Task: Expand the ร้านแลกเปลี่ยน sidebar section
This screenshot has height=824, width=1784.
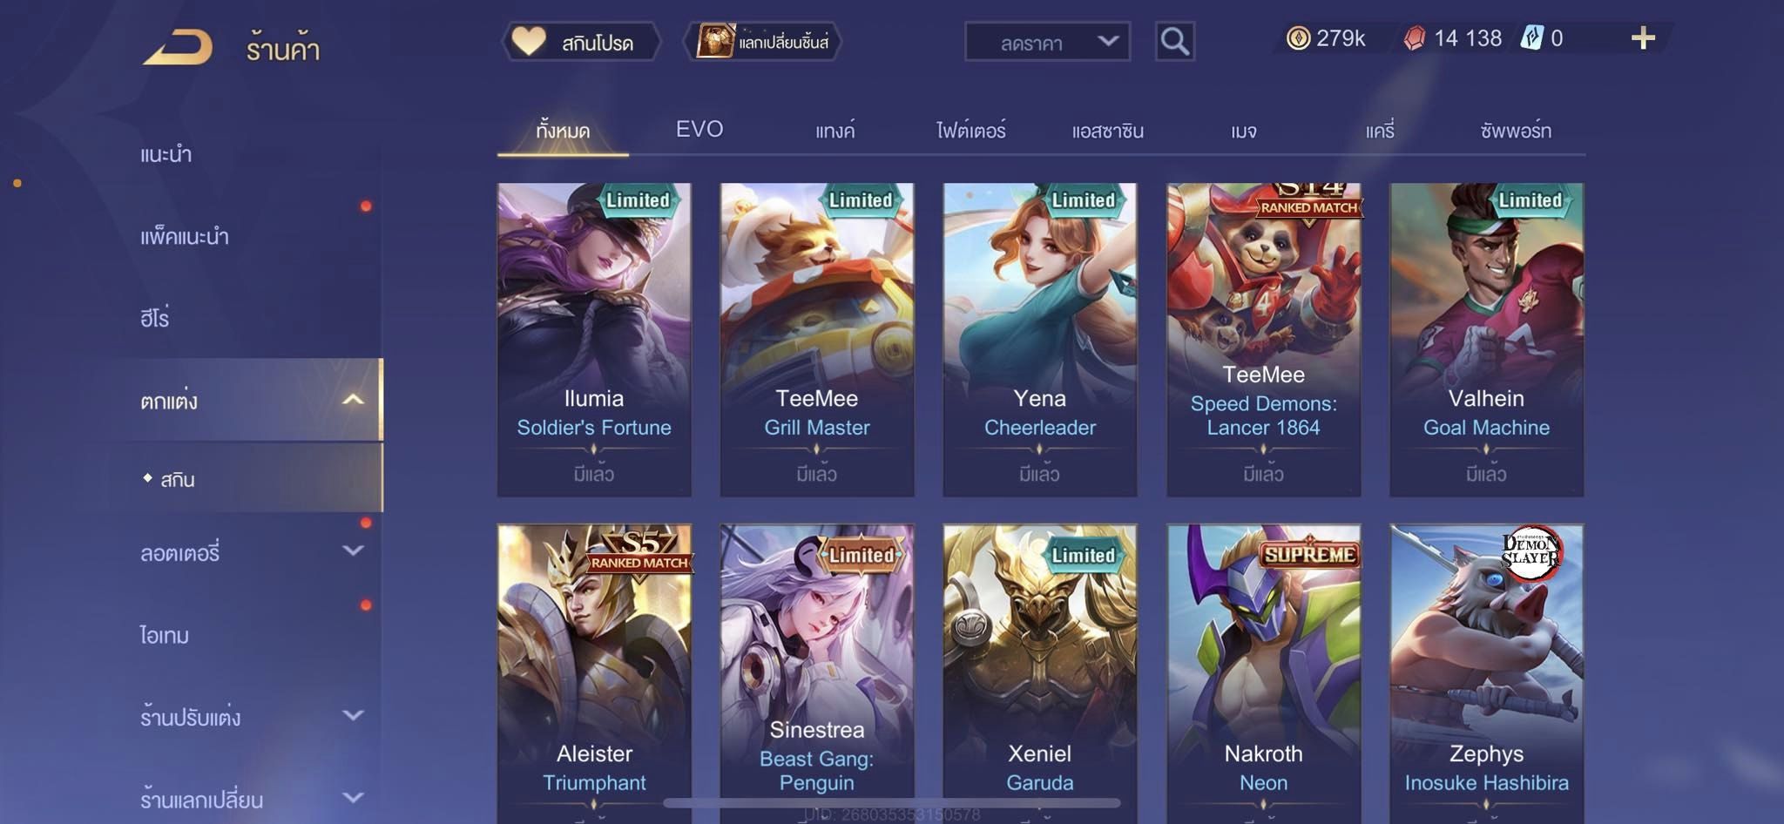Action: click(353, 797)
